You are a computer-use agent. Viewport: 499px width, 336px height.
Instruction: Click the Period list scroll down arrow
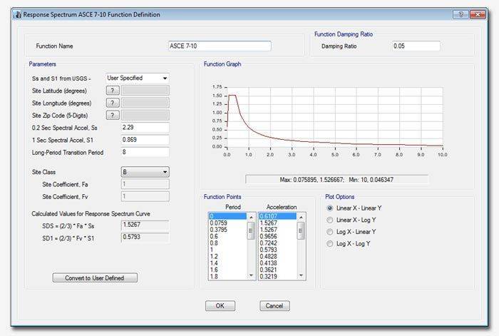251,275
